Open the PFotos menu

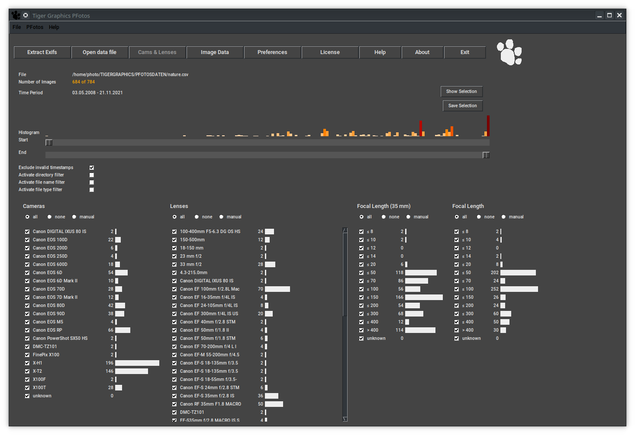[x=35, y=27]
